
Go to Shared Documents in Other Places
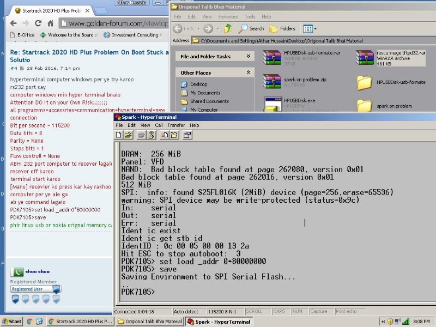tap(205, 101)
